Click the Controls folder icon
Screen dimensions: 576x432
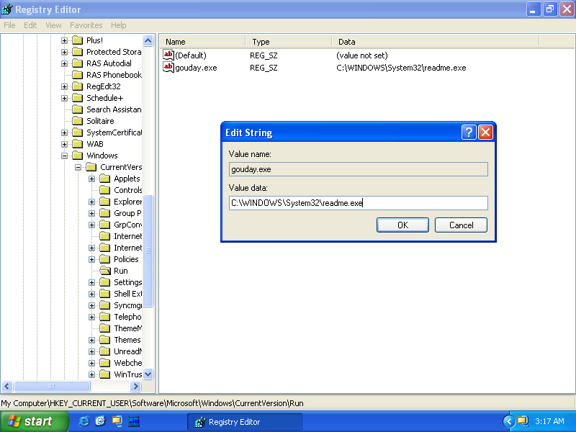click(x=105, y=190)
